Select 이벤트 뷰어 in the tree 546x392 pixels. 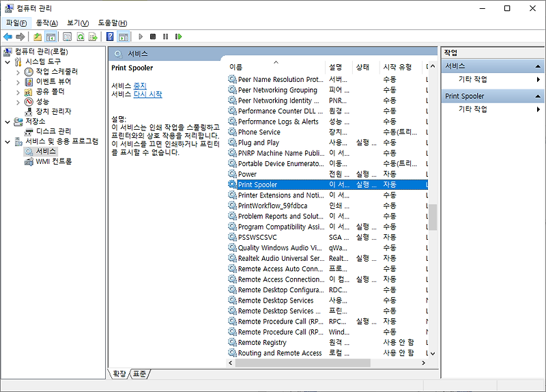(x=53, y=81)
